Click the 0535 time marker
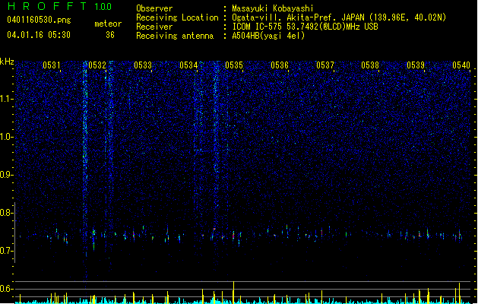Image resolution: width=478 pixels, height=304 pixels. pyautogui.click(x=234, y=65)
